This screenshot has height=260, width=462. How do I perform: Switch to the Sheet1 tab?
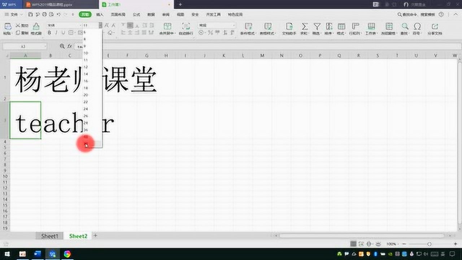pyautogui.click(x=49, y=236)
